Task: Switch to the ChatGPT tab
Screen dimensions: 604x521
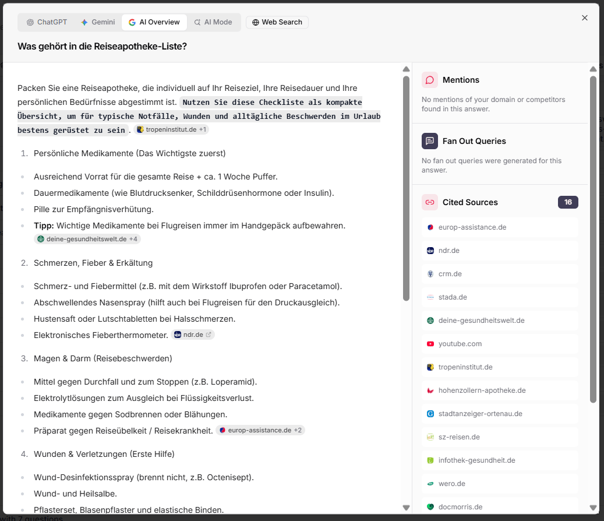Action: [x=47, y=22]
